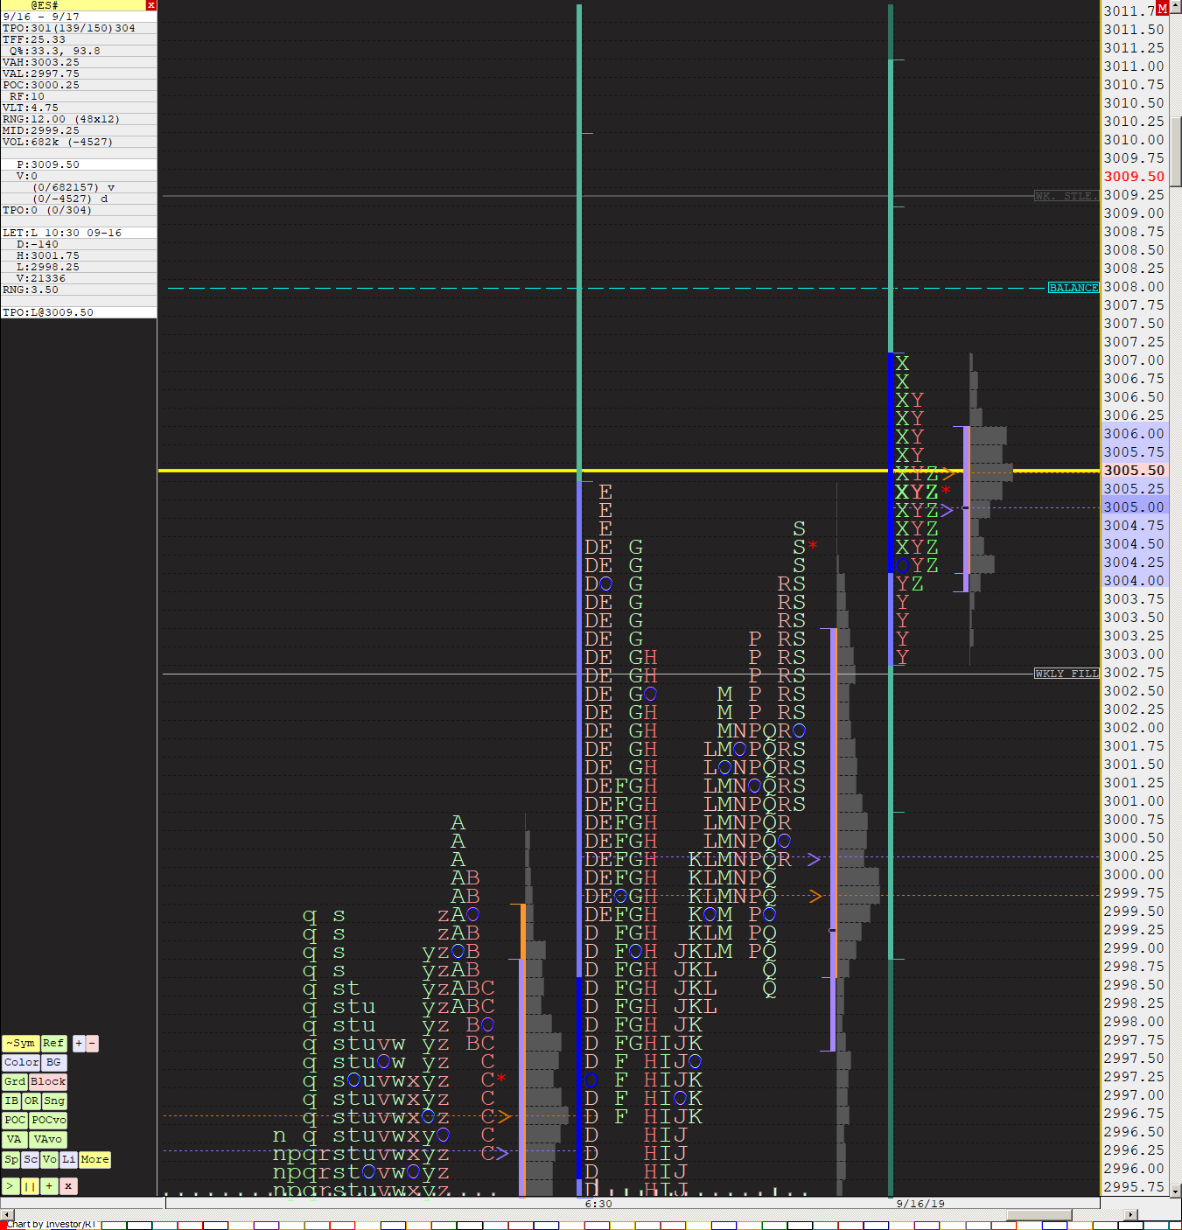Viewport: 1182px width, 1230px height.
Task: Toggle the IB initial balance button
Action: point(11,1101)
